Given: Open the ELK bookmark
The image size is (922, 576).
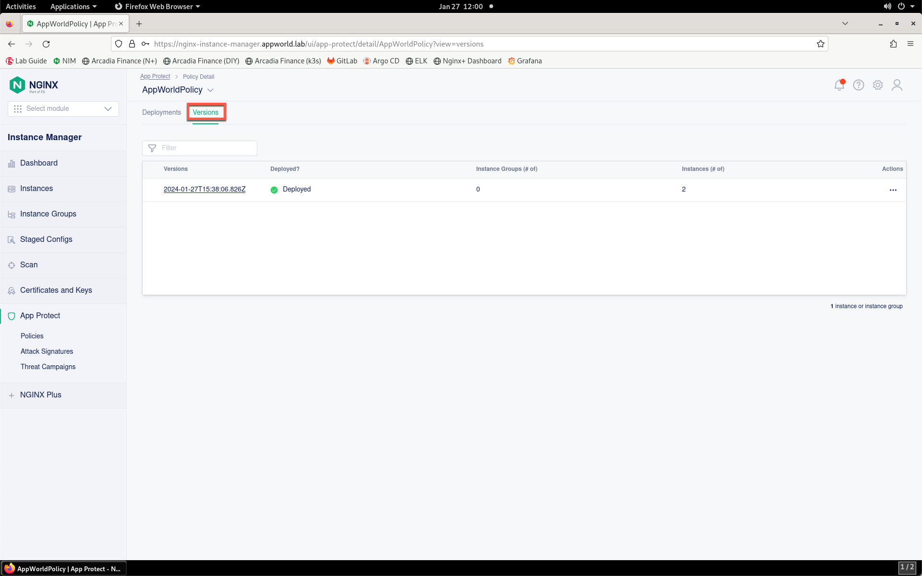Looking at the screenshot, I should click(x=416, y=61).
